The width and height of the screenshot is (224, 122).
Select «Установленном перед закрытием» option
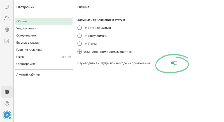tap(80, 51)
